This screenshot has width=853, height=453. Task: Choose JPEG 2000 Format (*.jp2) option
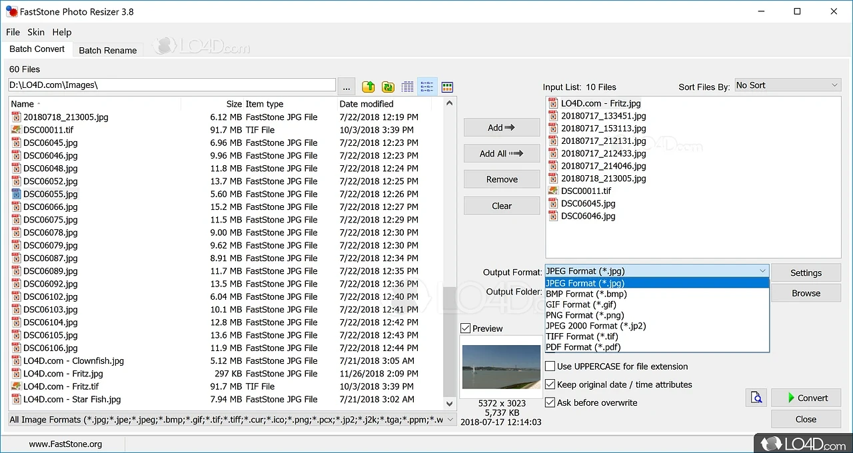click(657, 326)
